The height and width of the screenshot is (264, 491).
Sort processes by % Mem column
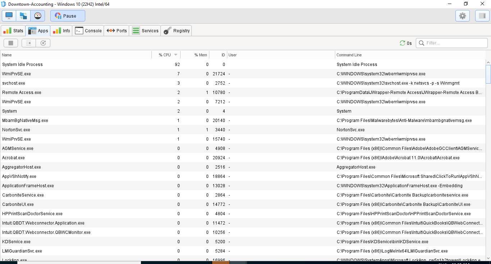pyautogui.click(x=200, y=55)
